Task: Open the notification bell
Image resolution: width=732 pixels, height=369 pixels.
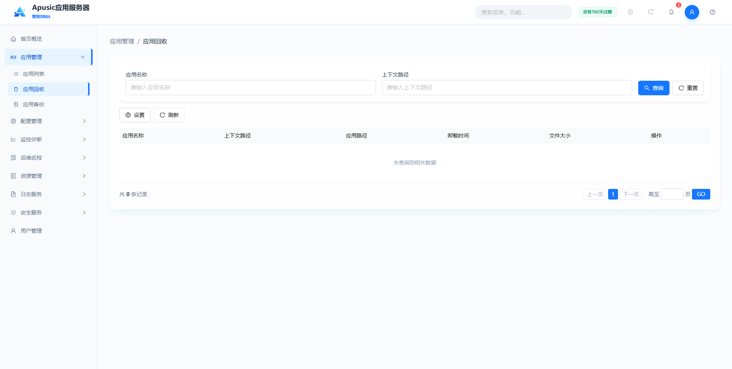Action: pos(671,12)
